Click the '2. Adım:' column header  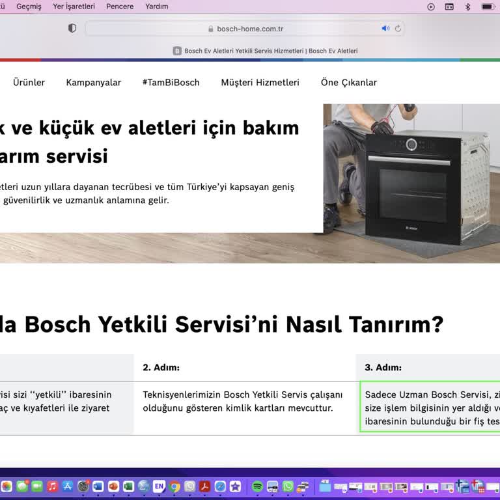click(x=161, y=367)
